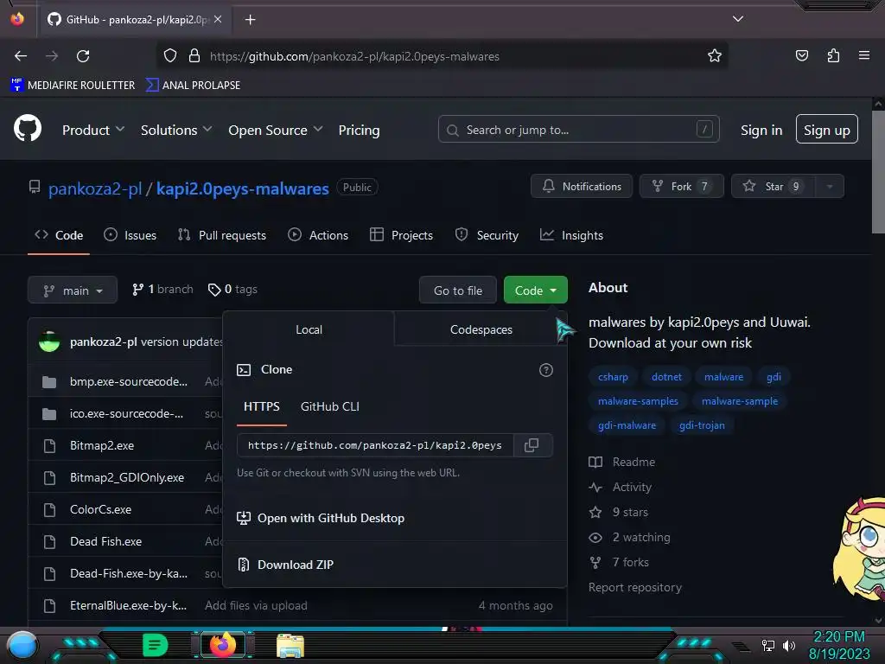Select the HTTPS clone option
The image size is (885, 664).
pyautogui.click(x=261, y=406)
